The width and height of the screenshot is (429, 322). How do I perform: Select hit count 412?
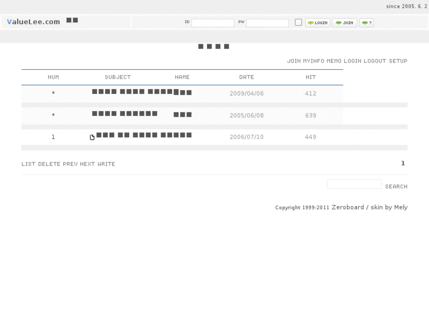pyautogui.click(x=310, y=93)
